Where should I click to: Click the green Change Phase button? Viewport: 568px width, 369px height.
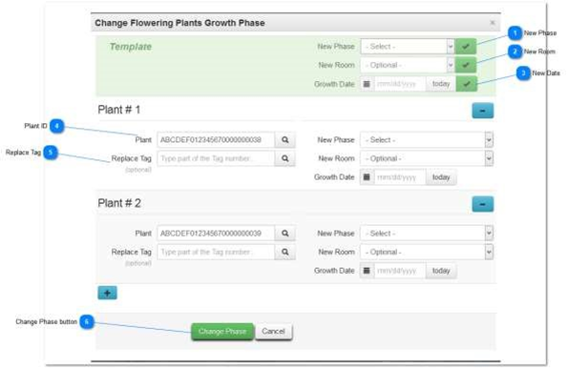222,332
